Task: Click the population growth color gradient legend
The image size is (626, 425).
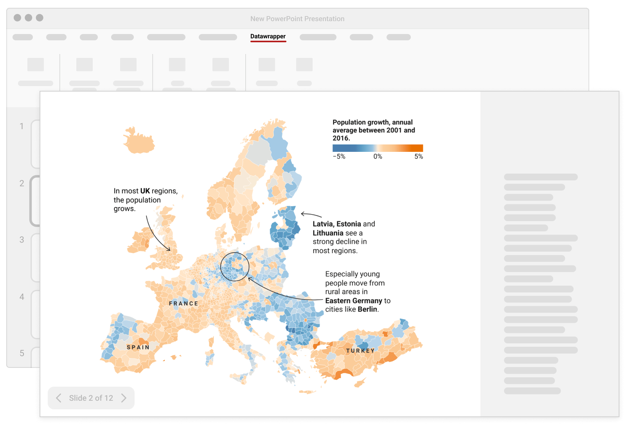Action: coord(378,148)
